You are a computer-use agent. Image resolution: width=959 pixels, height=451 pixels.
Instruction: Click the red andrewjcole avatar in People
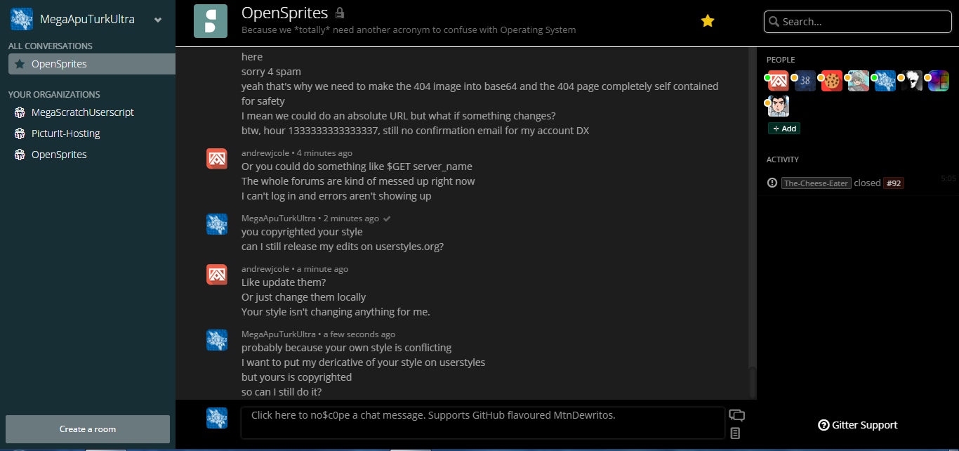(779, 81)
